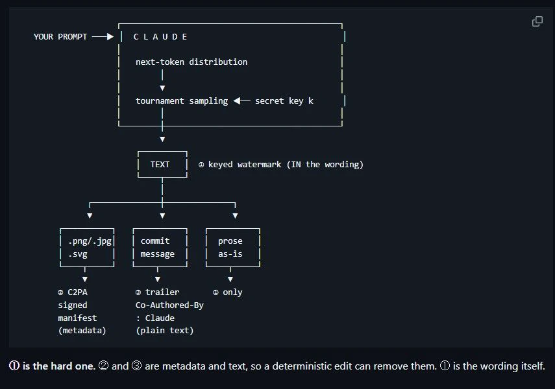Screen dimensions: 555x389
Task: Click 'is the wording itself.' closing phrase
Action: click(499, 366)
